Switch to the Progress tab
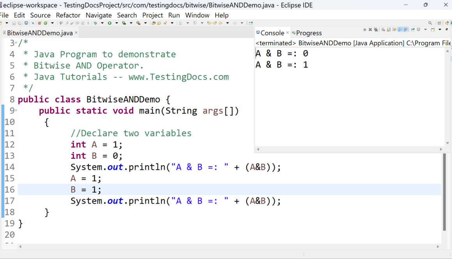452x259 pixels. coord(309,33)
